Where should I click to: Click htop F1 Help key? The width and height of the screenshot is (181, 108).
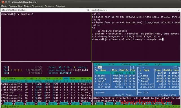[x=5, y=104]
